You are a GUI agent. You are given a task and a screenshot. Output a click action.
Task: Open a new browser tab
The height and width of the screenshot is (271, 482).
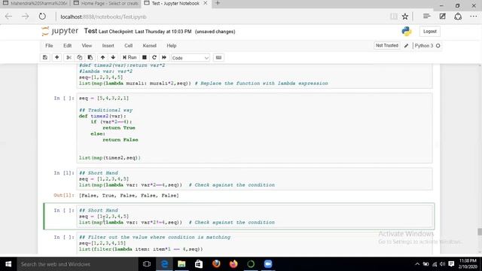click(218, 3)
